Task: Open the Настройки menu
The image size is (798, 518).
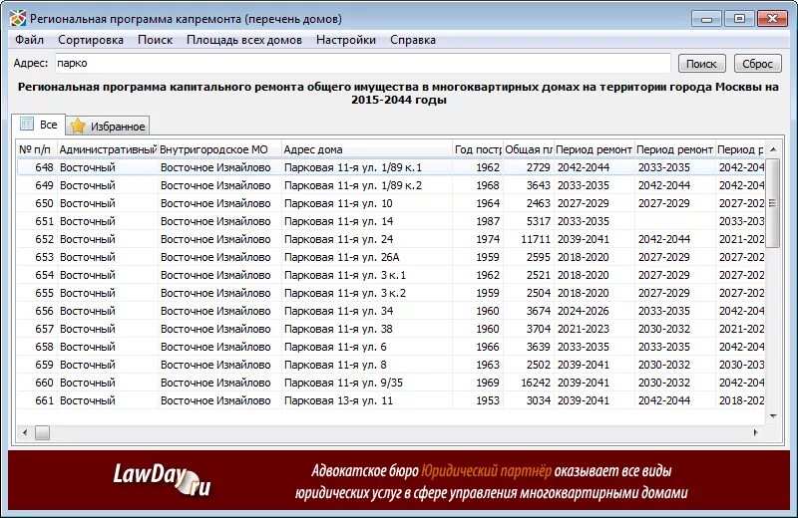Action: (x=346, y=40)
